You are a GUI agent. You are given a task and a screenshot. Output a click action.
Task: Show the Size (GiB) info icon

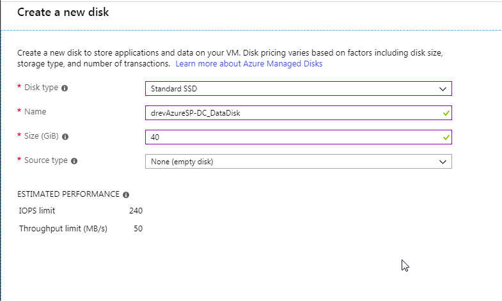65,137
